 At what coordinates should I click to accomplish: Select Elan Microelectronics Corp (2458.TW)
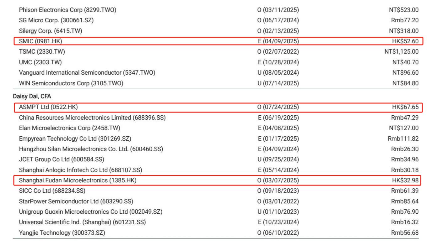pos(69,128)
